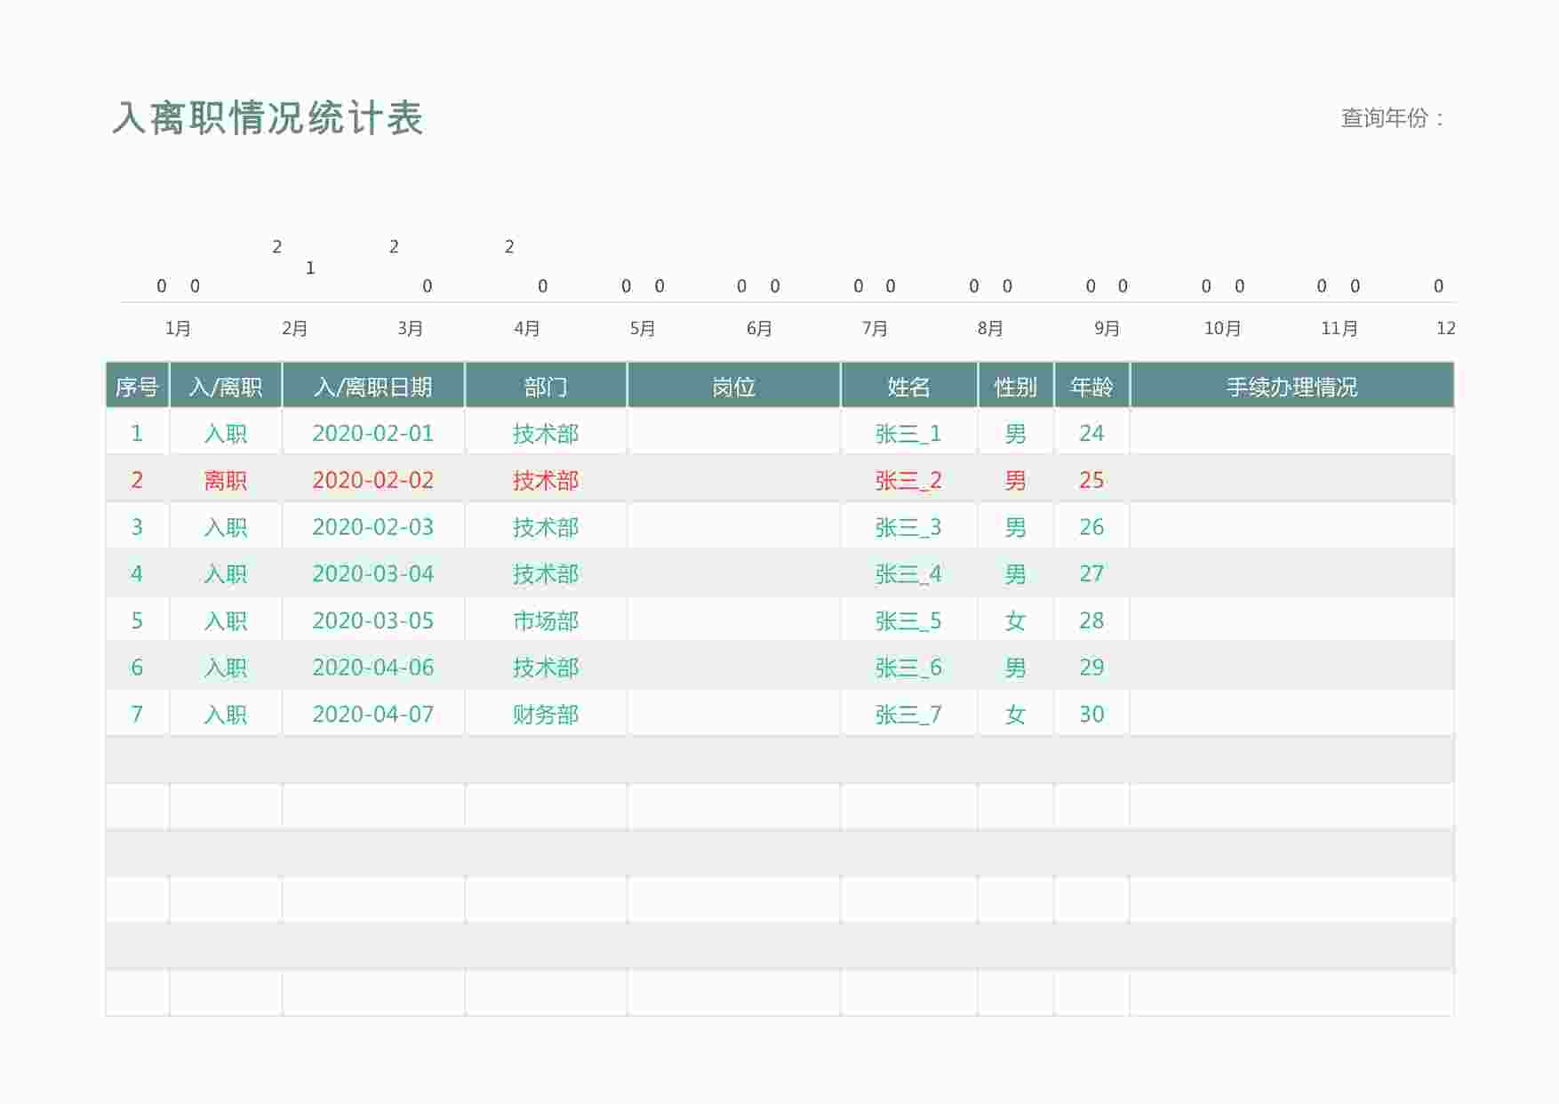Click the 7月 chart axis label

point(875,328)
